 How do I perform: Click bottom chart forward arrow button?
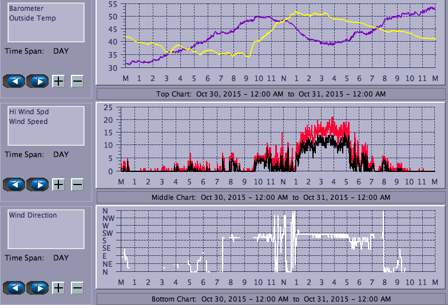click(38, 288)
